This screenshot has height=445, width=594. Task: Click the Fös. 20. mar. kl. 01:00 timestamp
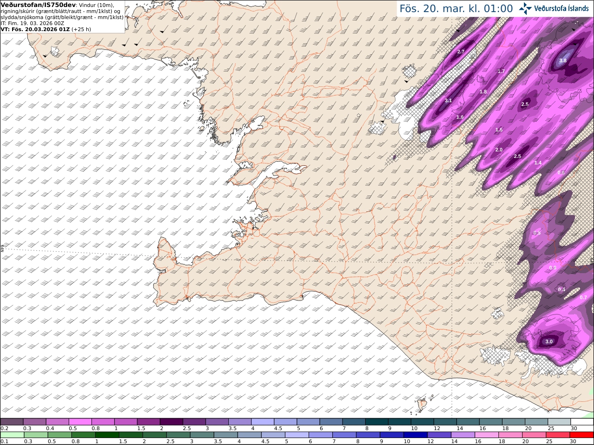click(x=456, y=8)
